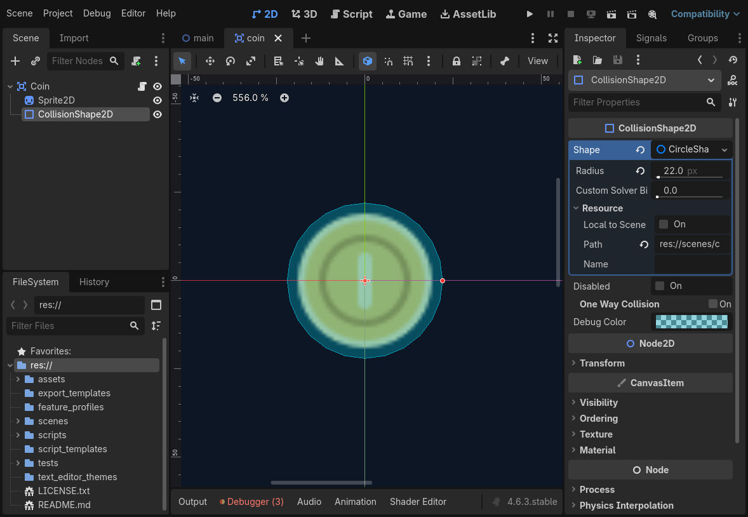Run the current scene

pyautogui.click(x=611, y=14)
